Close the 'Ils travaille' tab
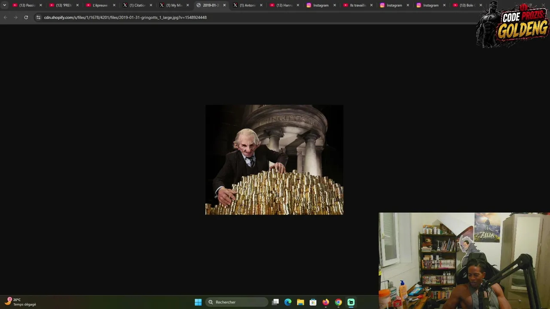Viewport: 550px width, 309px height. point(371,5)
